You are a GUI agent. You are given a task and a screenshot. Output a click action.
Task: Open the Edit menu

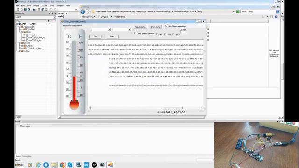click(x=23, y=6)
